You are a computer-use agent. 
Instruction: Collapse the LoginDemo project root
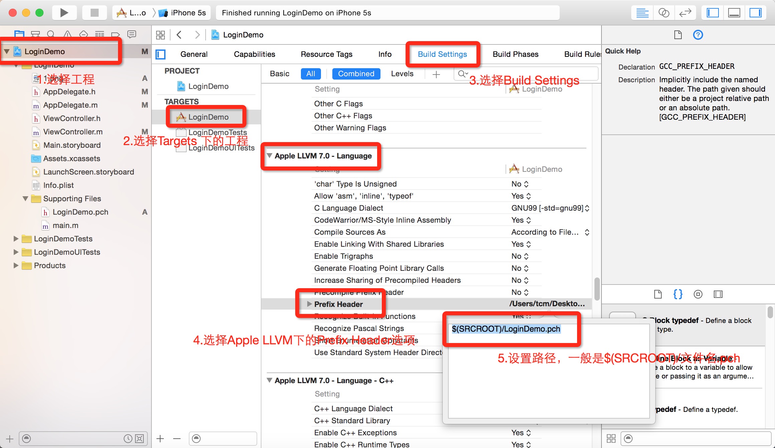coord(7,51)
